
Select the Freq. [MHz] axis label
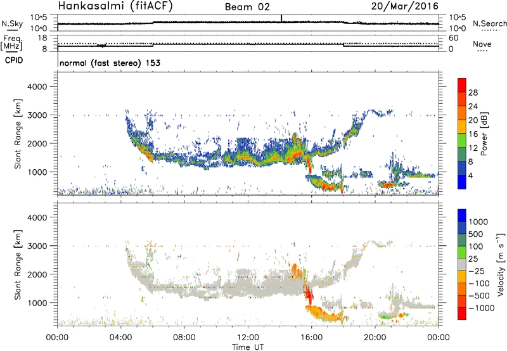pos(13,42)
